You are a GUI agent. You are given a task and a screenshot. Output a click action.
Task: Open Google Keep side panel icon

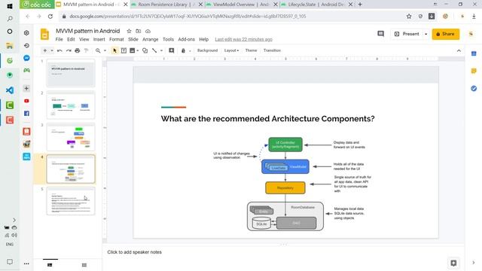coord(474,71)
